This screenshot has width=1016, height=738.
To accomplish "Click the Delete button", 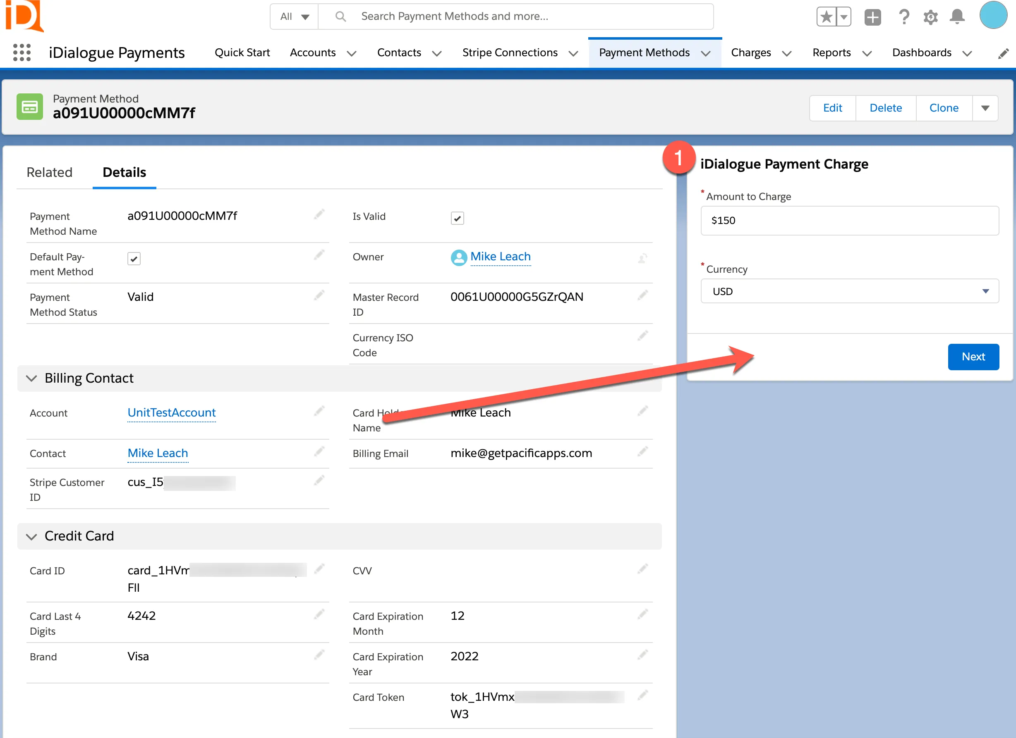I will click(886, 108).
